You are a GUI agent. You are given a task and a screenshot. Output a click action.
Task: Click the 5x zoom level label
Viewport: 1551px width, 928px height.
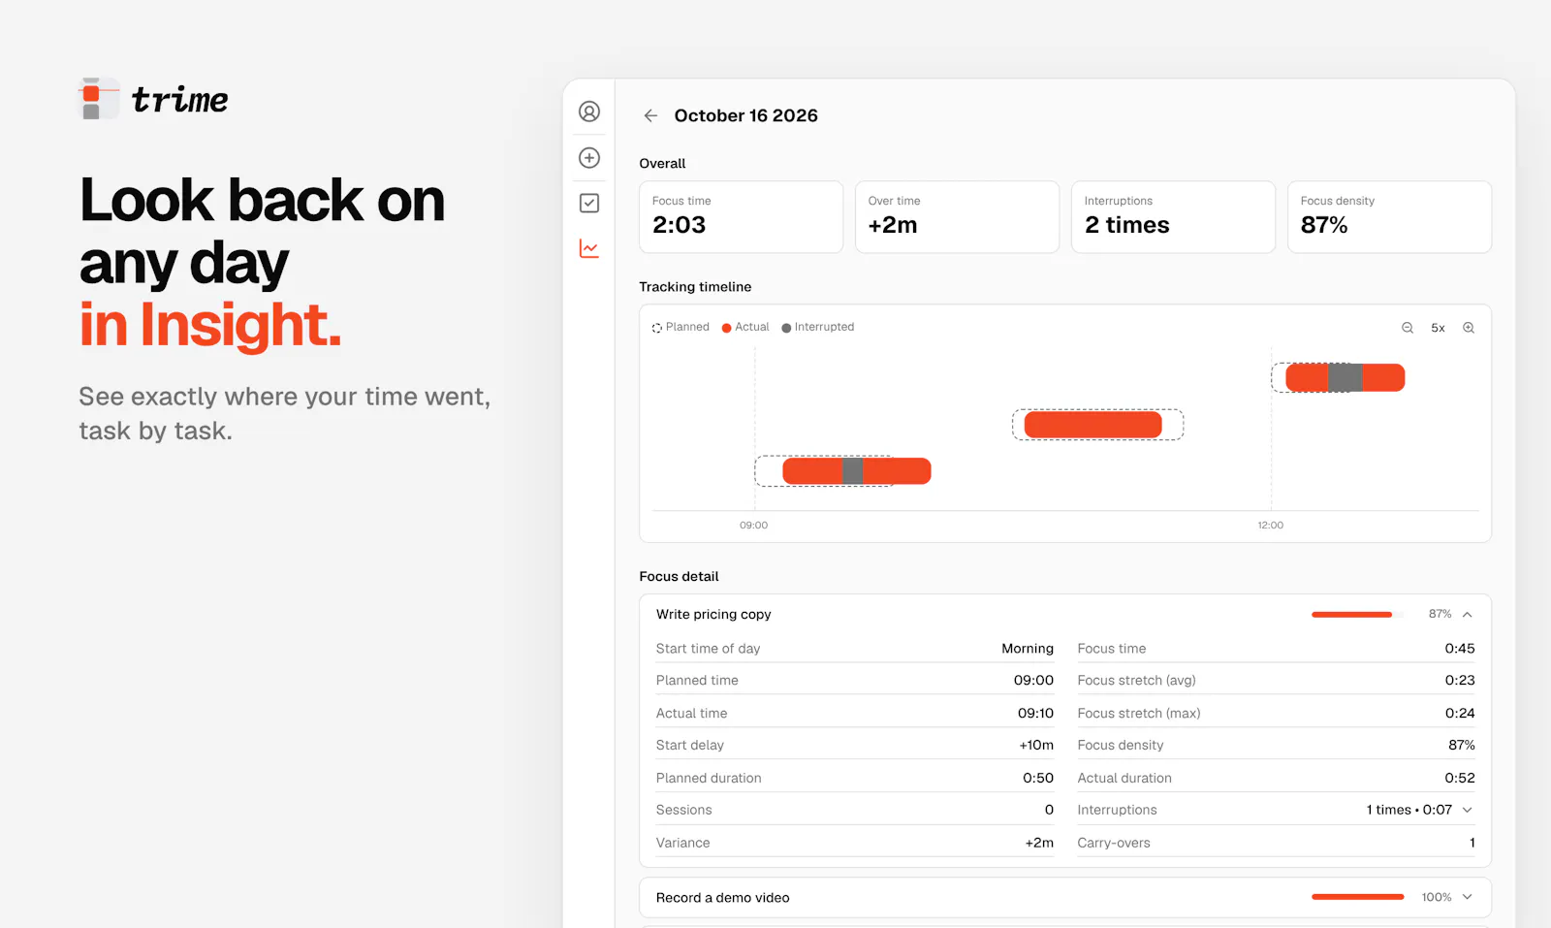1438,328
